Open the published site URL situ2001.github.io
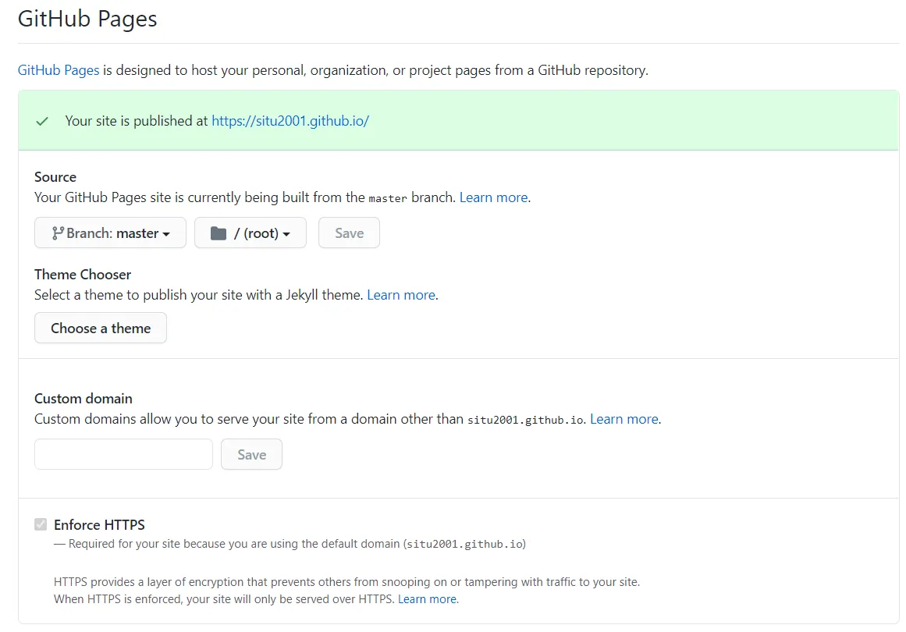 point(290,121)
